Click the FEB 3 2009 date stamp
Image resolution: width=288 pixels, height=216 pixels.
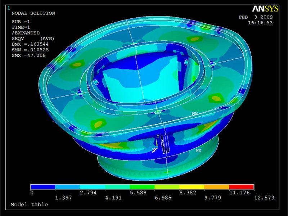(256, 17)
